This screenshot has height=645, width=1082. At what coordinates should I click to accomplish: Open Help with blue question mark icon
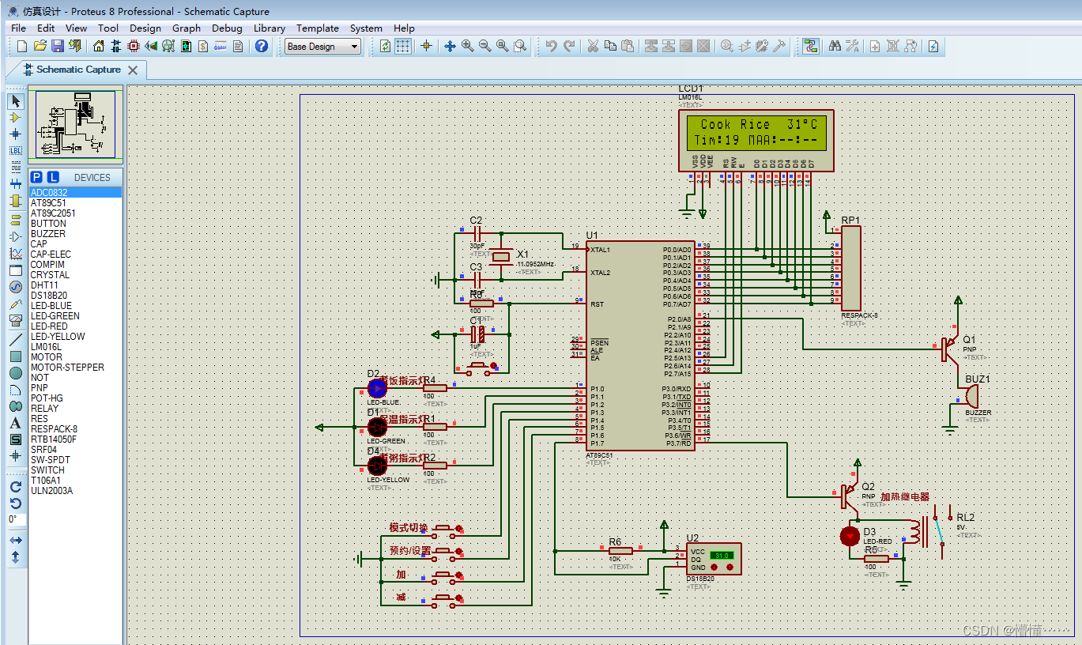point(262,47)
